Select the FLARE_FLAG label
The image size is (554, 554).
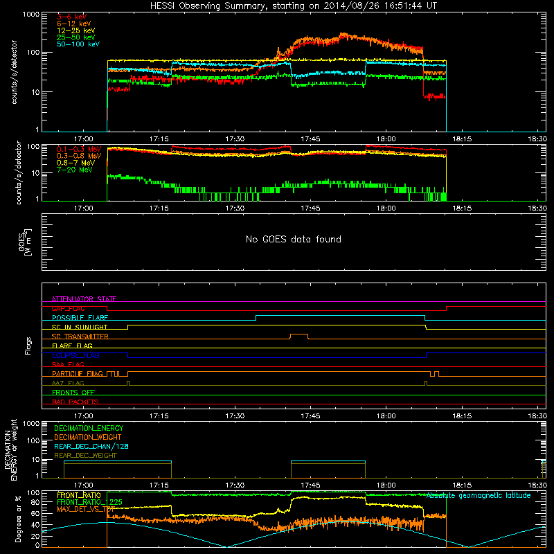click(73, 346)
